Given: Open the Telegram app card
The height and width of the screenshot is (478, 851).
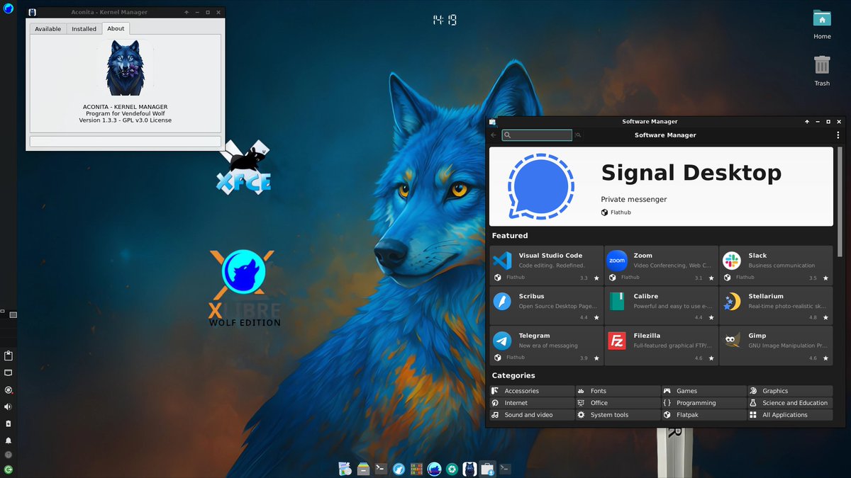Looking at the screenshot, I should pos(546,346).
